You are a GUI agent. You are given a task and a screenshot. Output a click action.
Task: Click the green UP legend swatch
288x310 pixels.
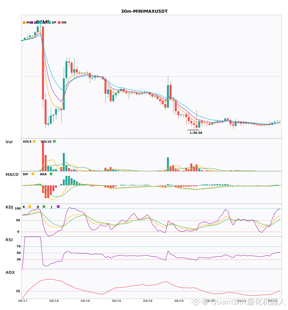coord(49,23)
